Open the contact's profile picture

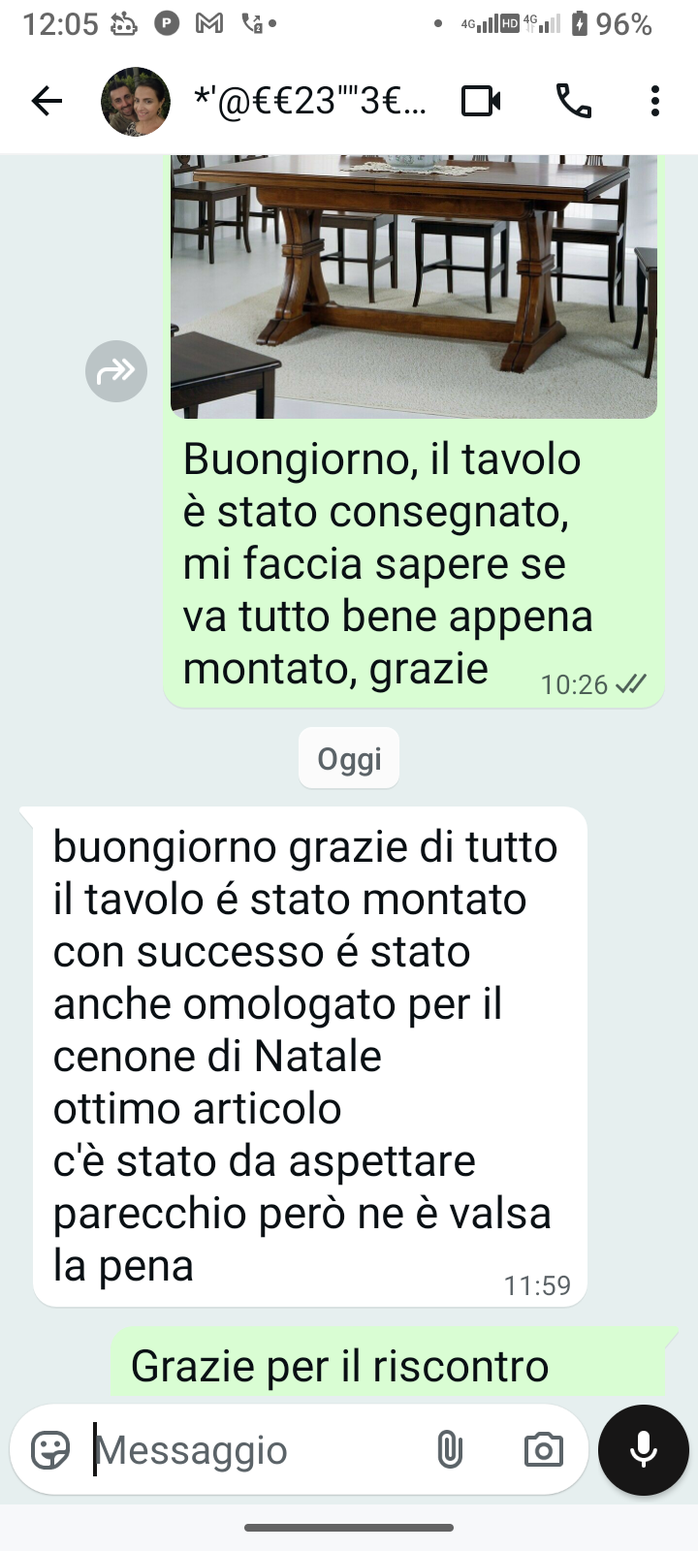coord(136,102)
